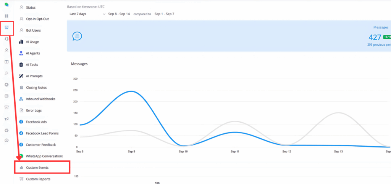This screenshot has width=391, height=184.
Task: Select Facebook Lead Forms entry
Action: 42,133
